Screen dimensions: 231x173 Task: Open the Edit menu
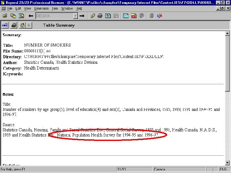tap(18, 9)
